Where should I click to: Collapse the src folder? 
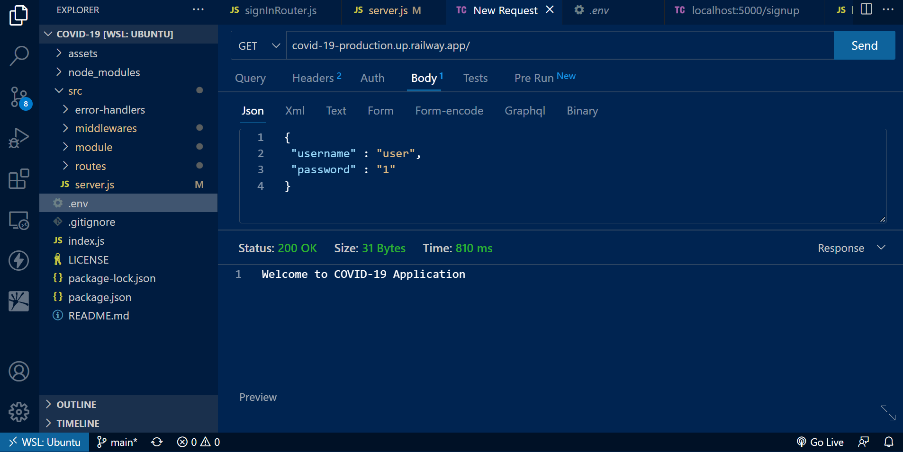click(128, 91)
